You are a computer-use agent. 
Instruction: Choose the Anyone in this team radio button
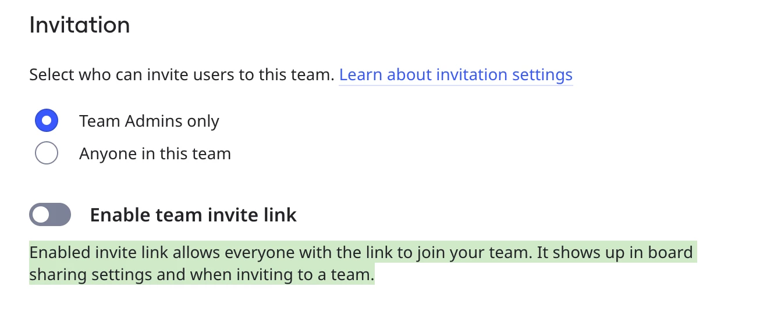point(47,153)
